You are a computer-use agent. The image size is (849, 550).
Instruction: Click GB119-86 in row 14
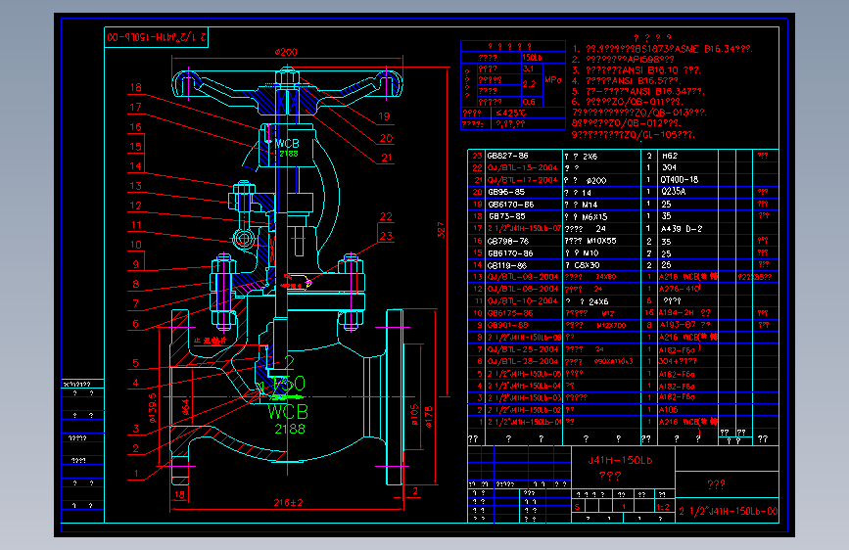tap(507, 265)
